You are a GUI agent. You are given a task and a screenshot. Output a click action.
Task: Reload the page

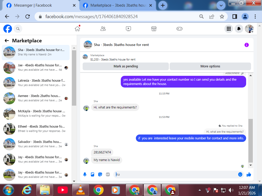coord(28,17)
